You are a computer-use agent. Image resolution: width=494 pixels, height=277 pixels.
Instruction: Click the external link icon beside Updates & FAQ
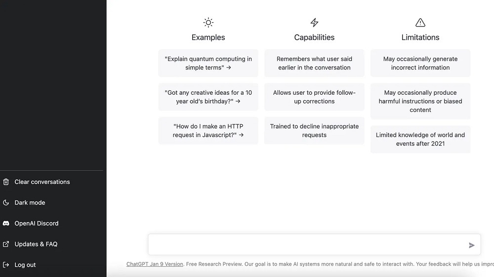tap(6, 244)
